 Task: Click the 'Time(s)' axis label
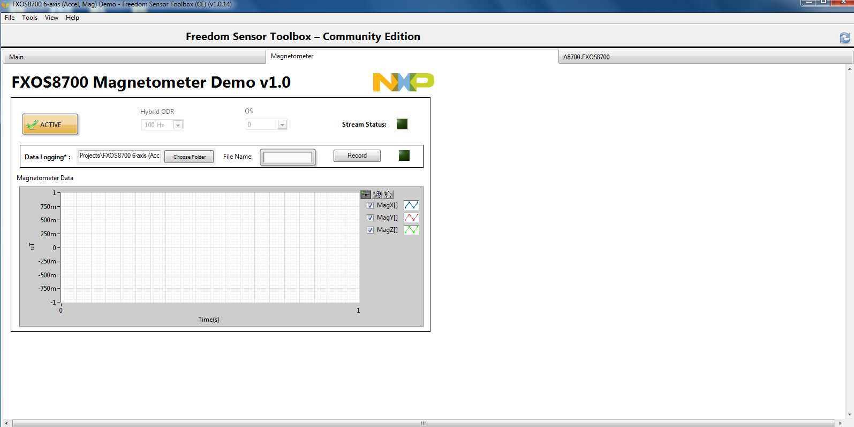[209, 320]
